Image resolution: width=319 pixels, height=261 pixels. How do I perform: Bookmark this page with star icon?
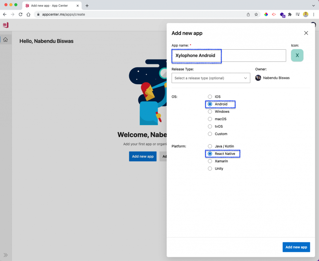256,14
